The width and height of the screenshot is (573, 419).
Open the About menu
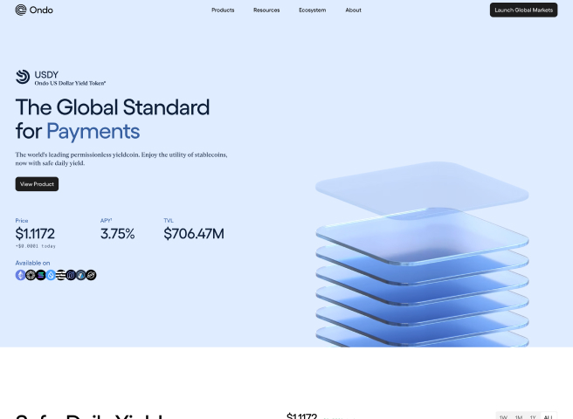(354, 10)
